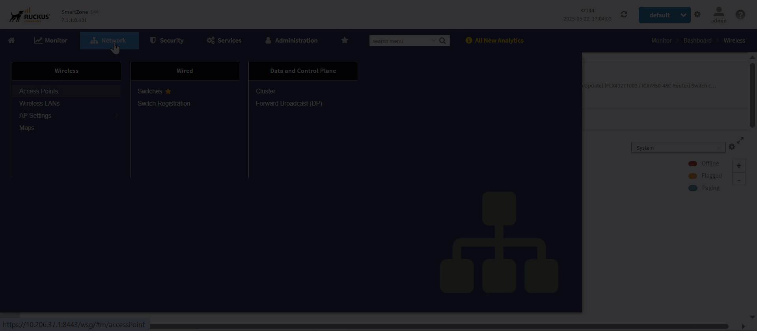Zoom in with the plus button
The height and width of the screenshot is (331, 757).
point(739,166)
